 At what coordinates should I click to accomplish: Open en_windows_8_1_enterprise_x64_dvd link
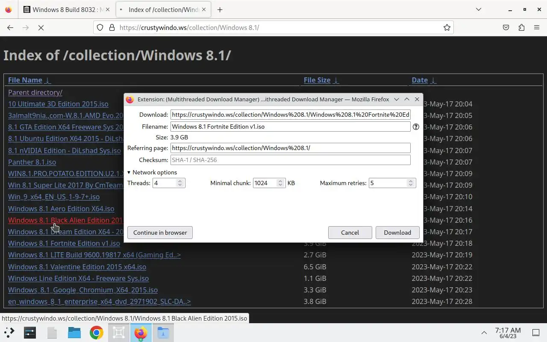point(99,301)
